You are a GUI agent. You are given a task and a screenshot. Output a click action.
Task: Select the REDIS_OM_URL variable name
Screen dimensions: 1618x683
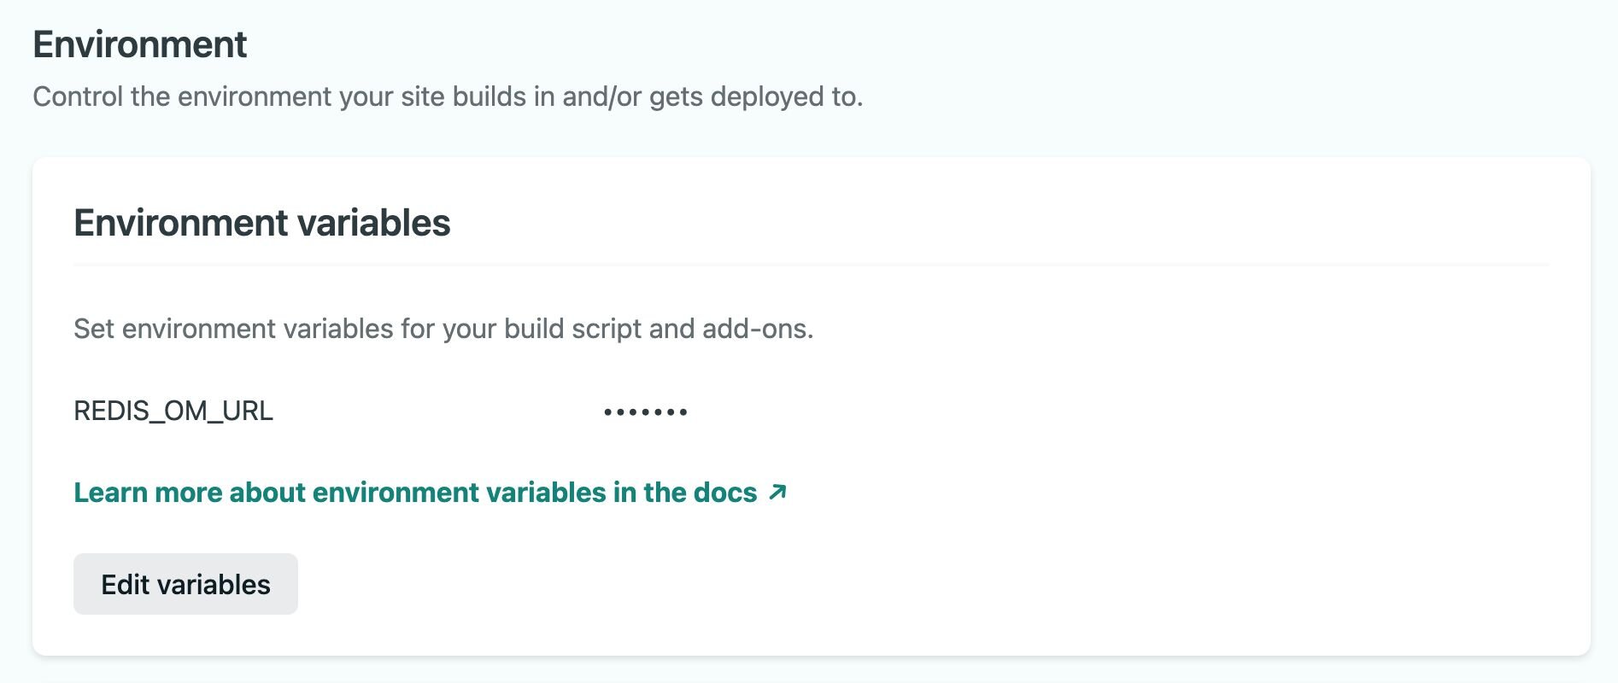pos(173,411)
